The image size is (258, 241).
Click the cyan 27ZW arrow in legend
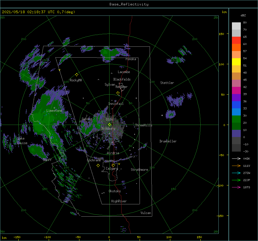pyautogui.click(x=236, y=173)
